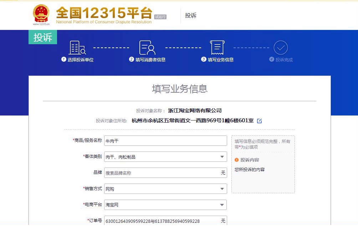Click 无 to mark brand as none
The image size is (358, 226).
(x=224, y=173)
